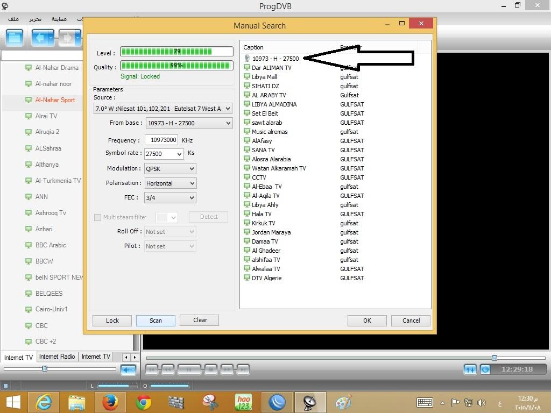
Task: Click the Quality signal progress bar
Action: [176, 65]
